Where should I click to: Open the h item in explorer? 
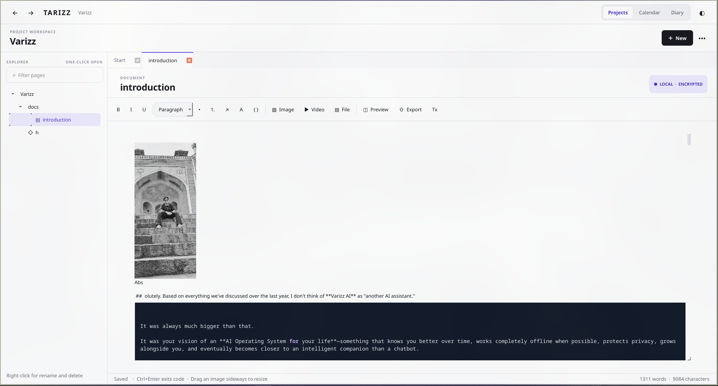[x=34, y=132]
